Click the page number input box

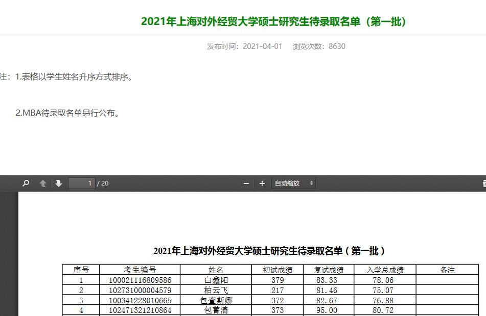pos(81,183)
